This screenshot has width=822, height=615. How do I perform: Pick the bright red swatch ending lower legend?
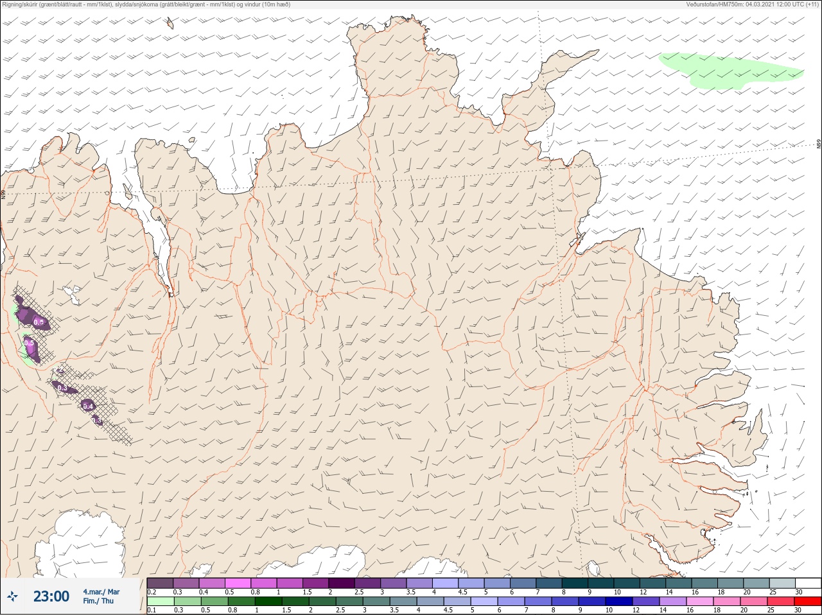pyautogui.click(x=808, y=602)
